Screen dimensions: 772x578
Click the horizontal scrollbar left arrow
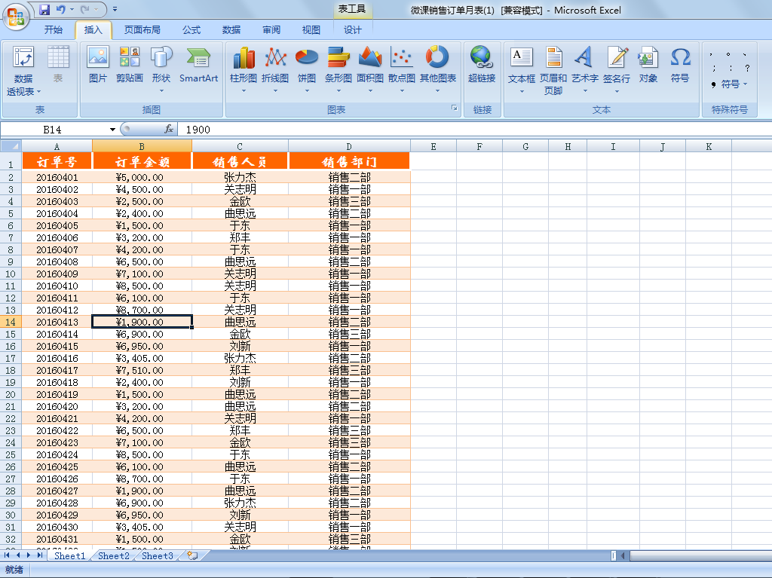point(623,556)
